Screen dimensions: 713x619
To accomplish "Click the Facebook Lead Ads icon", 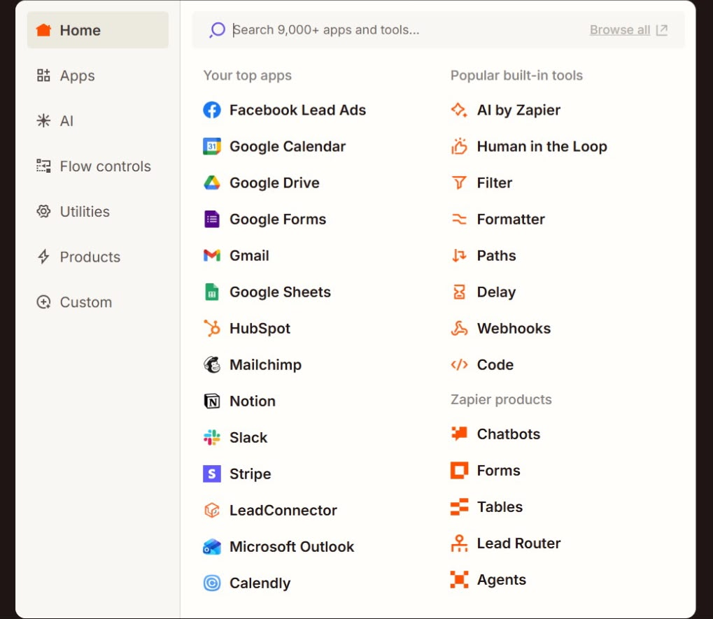I will (212, 110).
